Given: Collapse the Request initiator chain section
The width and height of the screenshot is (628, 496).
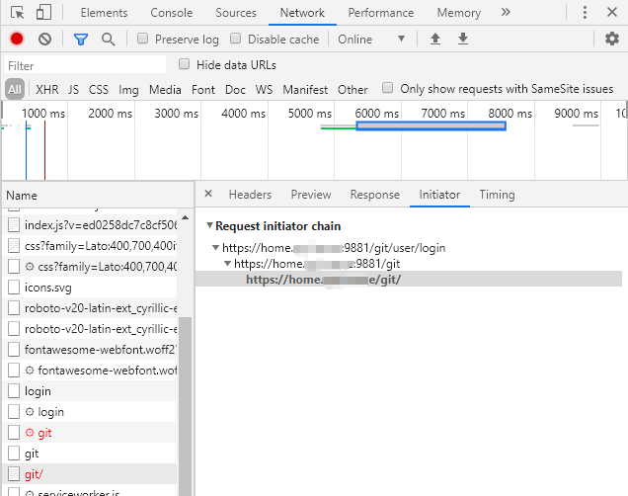Looking at the screenshot, I should tap(209, 226).
